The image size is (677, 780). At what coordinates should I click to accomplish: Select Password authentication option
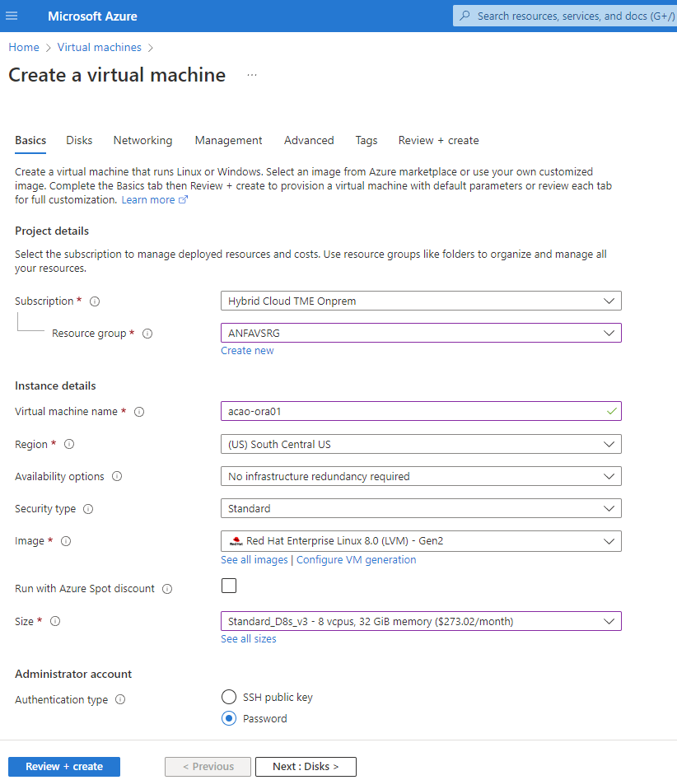[229, 719]
